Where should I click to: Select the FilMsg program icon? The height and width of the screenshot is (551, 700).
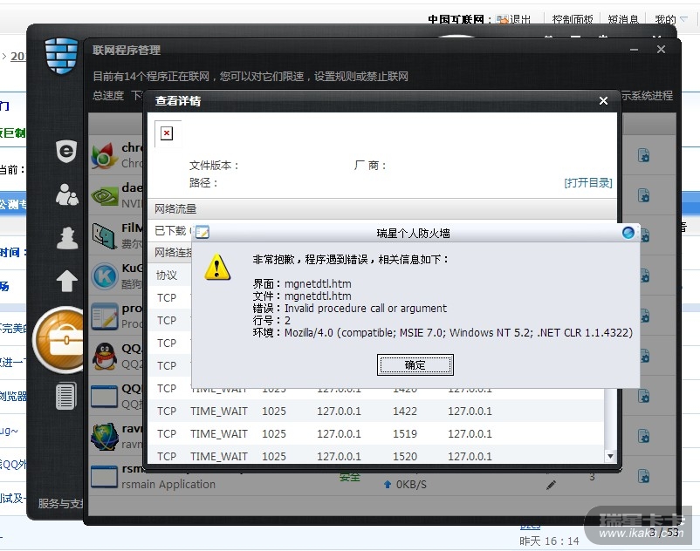tap(104, 235)
